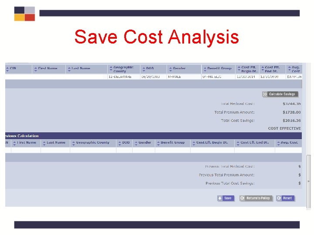The height and width of the screenshot is (235, 314).
Task: Sort top table by Cost Eff. Begin Dt.
Action: (x=239, y=69)
